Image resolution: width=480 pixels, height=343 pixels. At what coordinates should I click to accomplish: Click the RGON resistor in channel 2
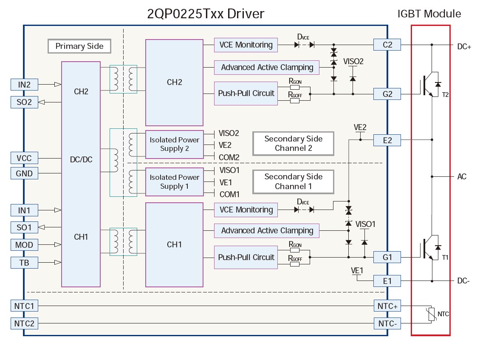(x=294, y=87)
